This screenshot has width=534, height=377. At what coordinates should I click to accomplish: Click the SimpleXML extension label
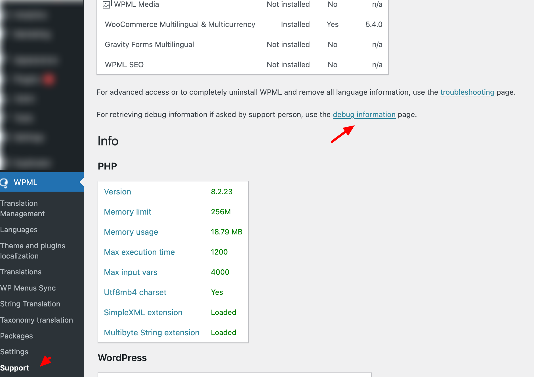click(143, 312)
